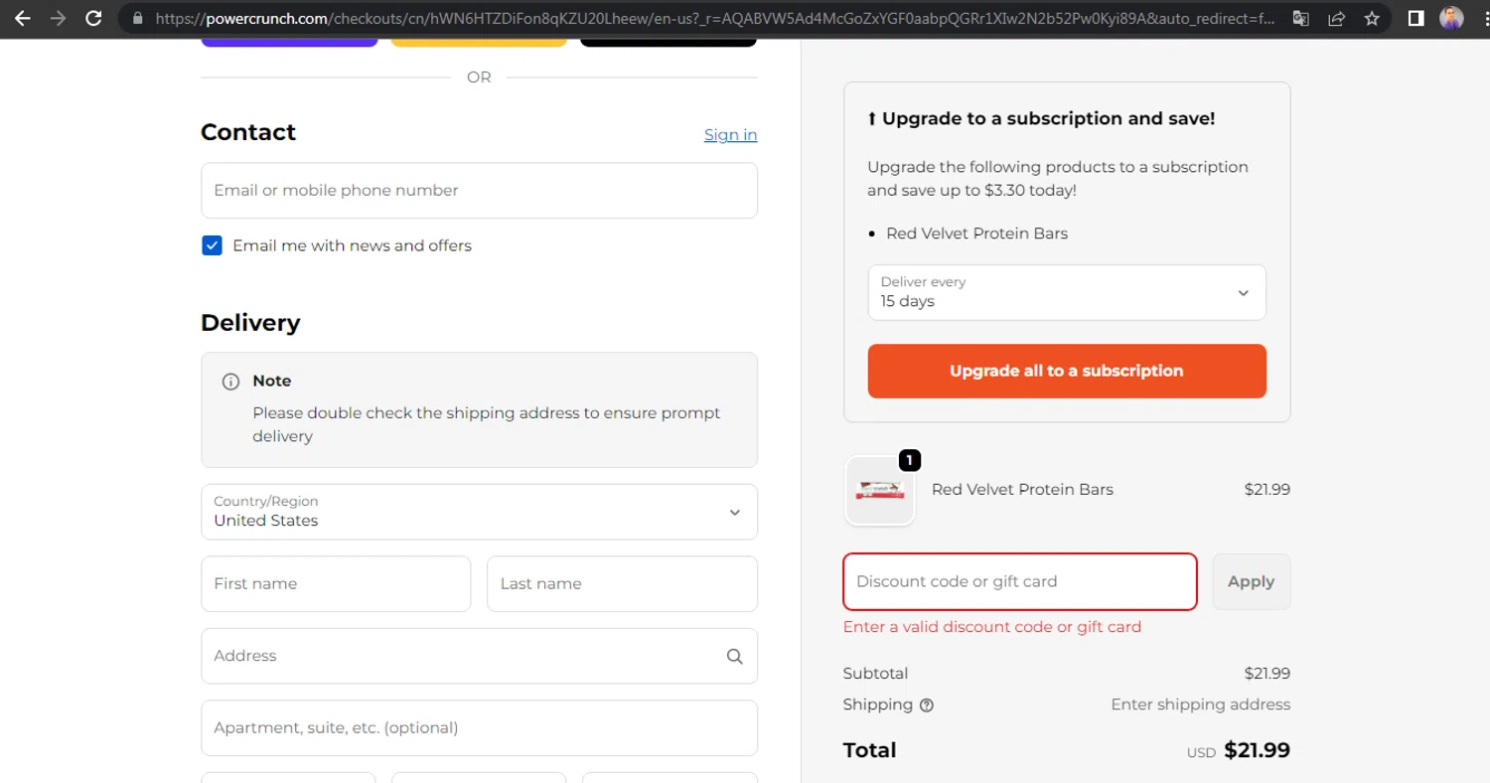Click the Delivery heading
This screenshot has height=783, width=1490.
pyautogui.click(x=250, y=323)
